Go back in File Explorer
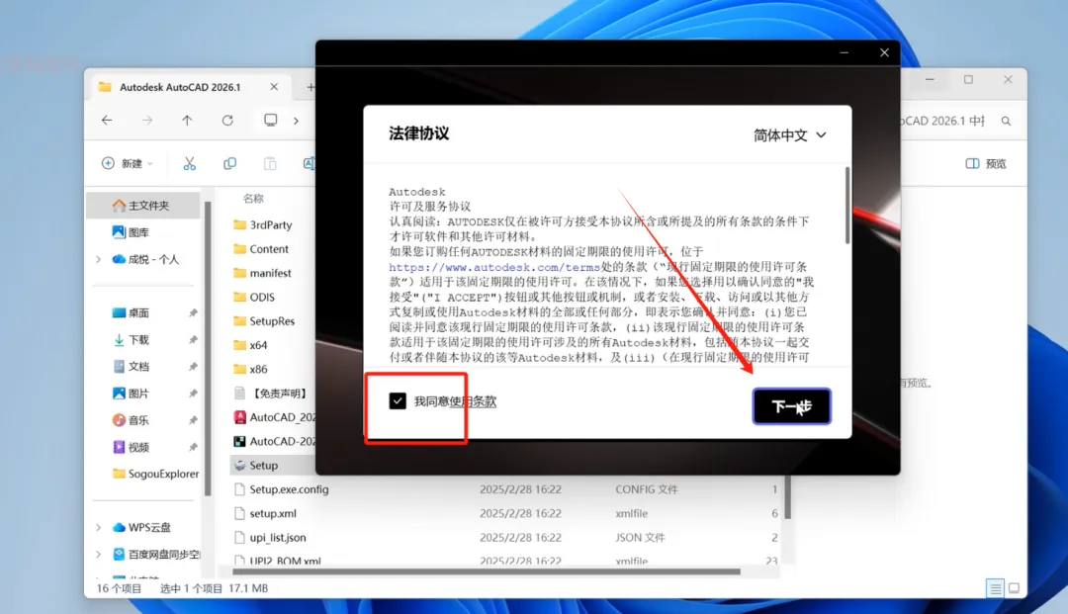Image resolution: width=1068 pixels, height=614 pixels. point(107,121)
